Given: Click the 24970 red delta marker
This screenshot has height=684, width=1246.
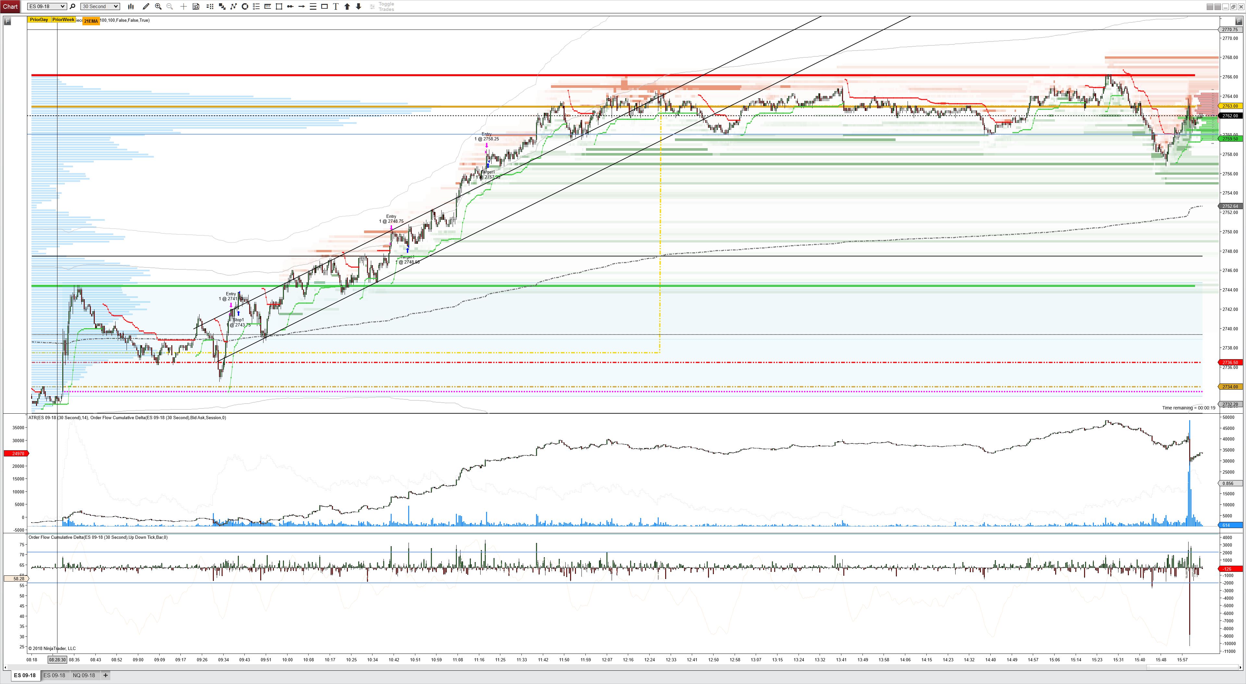Looking at the screenshot, I should (17, 454).
